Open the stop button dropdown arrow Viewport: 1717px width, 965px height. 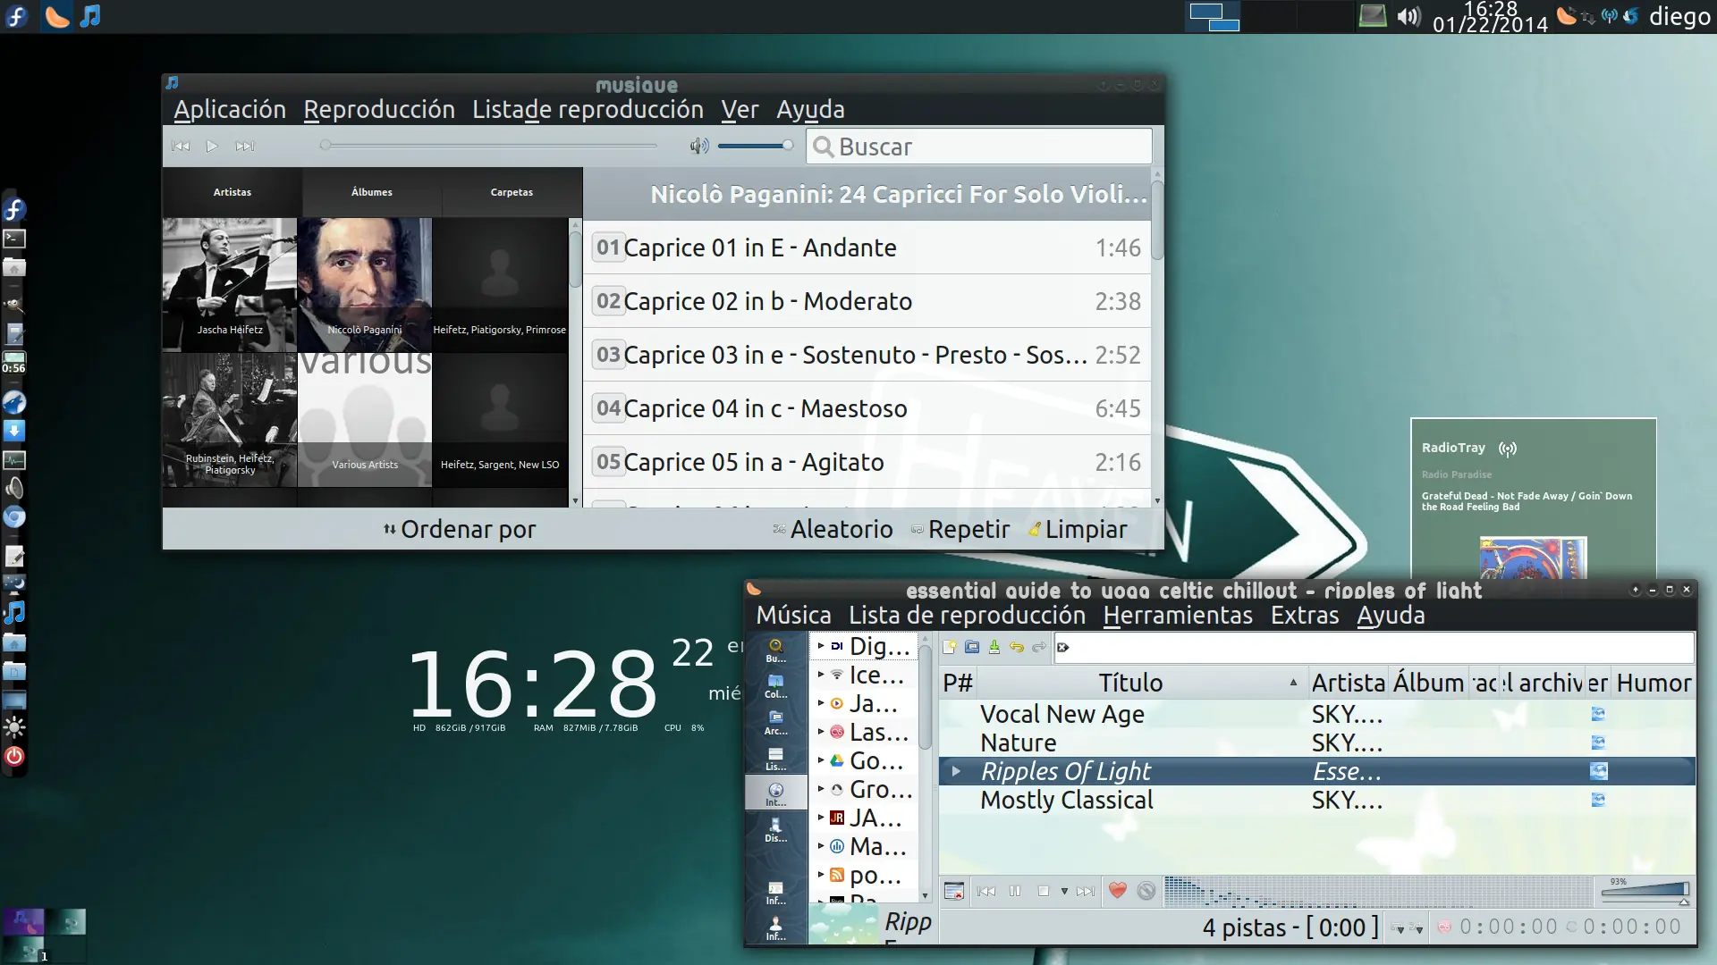[1063, 891]
